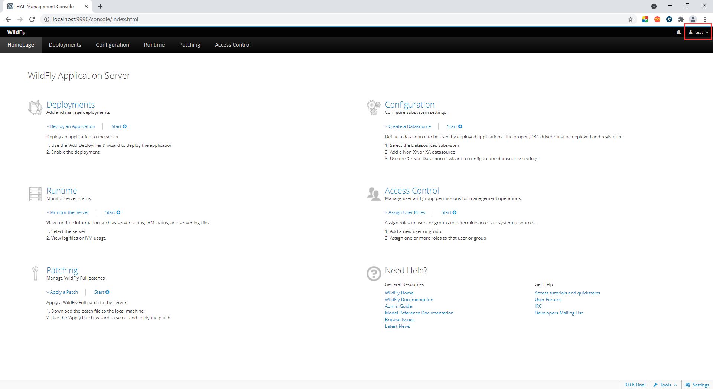Open the test user dropdown menu

coord(699,32)
